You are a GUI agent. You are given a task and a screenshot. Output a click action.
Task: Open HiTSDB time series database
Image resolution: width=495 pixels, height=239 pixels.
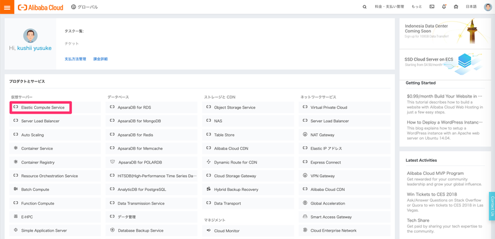tap(152, 176)
